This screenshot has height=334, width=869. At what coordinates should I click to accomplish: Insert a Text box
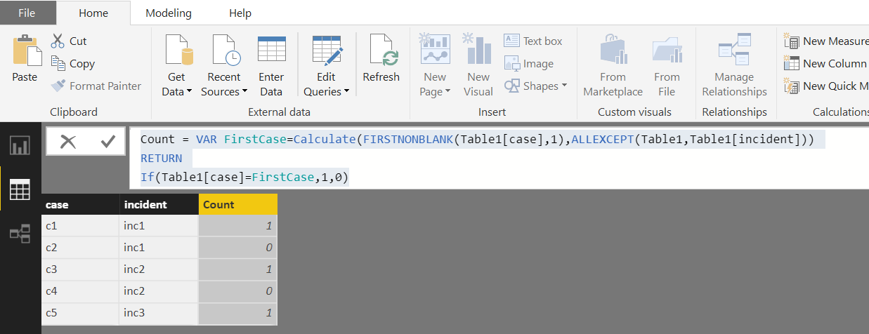pyautogui.click(x=533, y=41)
